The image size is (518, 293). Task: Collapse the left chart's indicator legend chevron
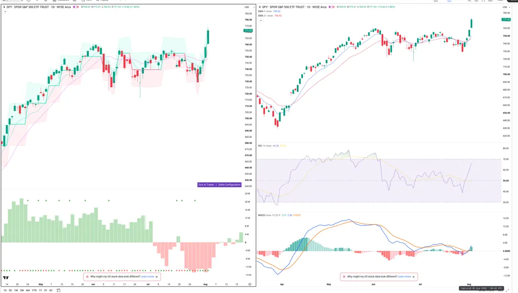coord(5,12)
